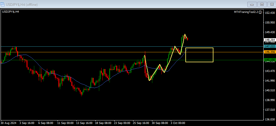Click the MT4TraningTool2.2 expert advisor label
The width and height of the screenshot is (276, 126).
[x=246, y=12]
